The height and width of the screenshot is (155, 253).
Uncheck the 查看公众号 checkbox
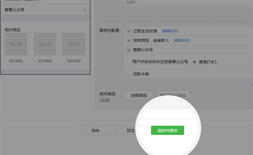129,50
